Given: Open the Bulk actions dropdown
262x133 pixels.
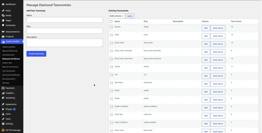Looking at the screenshot, I should pyautogui.click(x=116, y=16).
